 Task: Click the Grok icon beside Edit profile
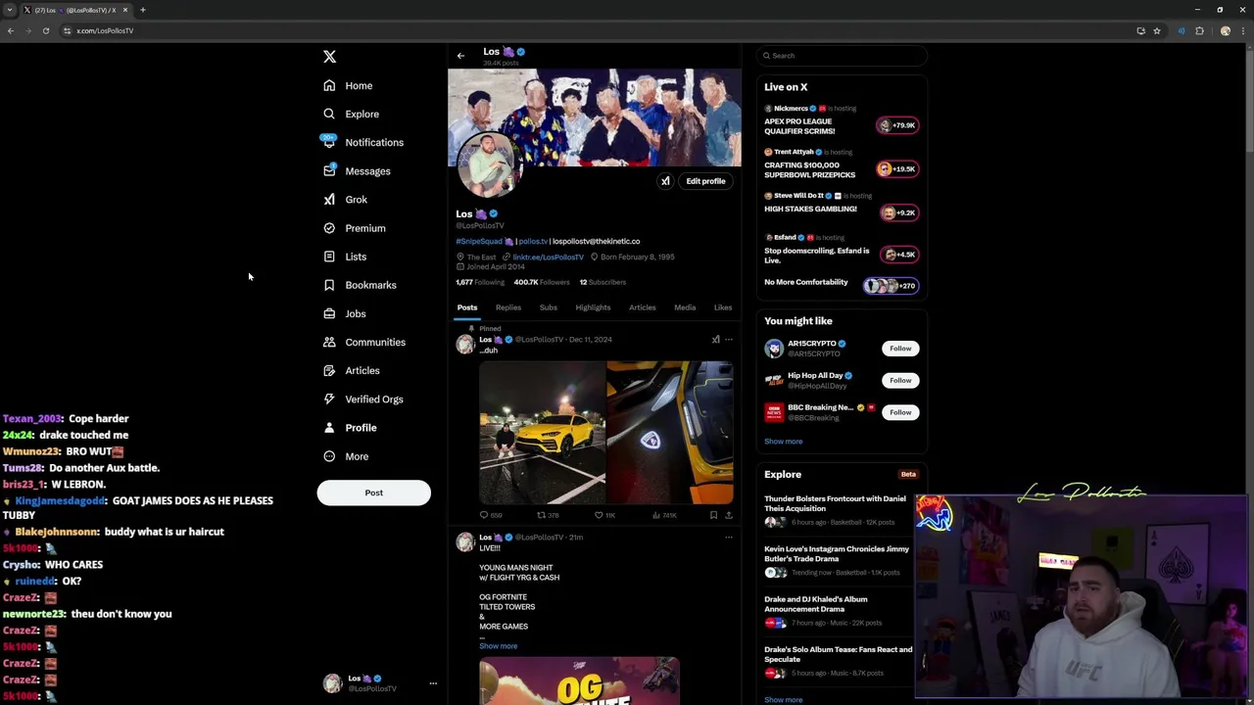pyautogui.click(x=665, y=181)
